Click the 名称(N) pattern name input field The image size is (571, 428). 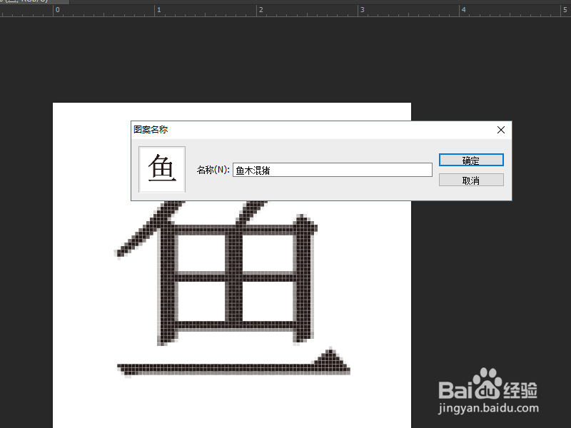point(333,170)
